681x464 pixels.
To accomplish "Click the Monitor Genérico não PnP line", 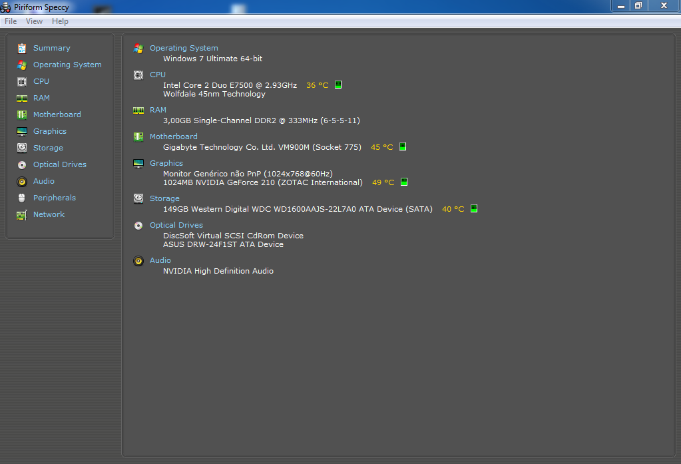I will pyautogui.click(x=248, y=174).
